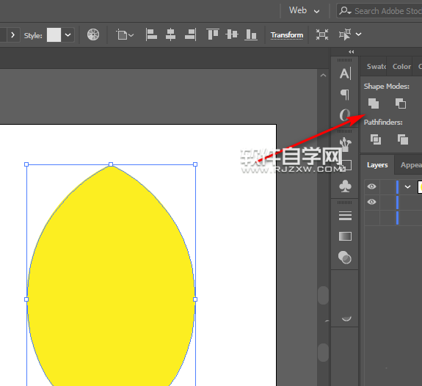Click the Trim pathfinder icon
422x386 pixels.
click(x=403, y=139)
